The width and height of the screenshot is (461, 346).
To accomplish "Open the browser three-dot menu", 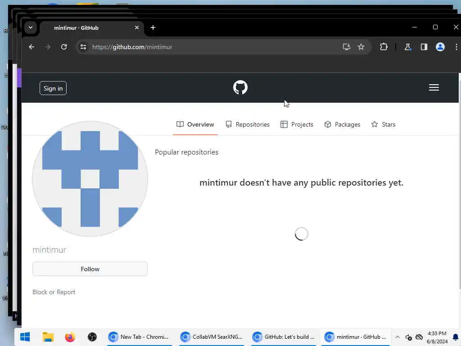I will pos(456,47).
